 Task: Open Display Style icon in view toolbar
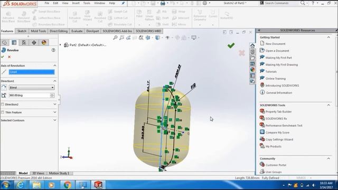click(158, 37)
